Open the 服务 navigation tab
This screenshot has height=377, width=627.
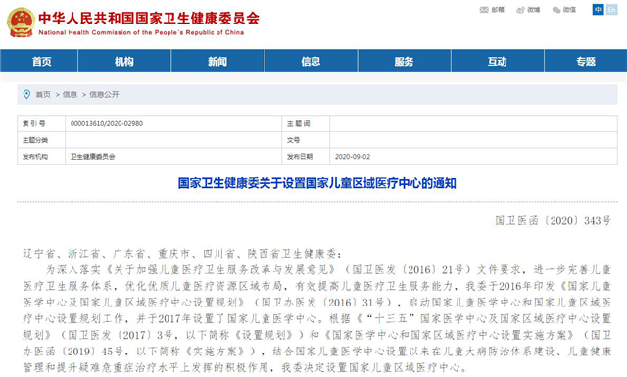click(404, 61)
